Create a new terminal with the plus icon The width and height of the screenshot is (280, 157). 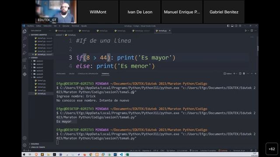click(234, 74)
